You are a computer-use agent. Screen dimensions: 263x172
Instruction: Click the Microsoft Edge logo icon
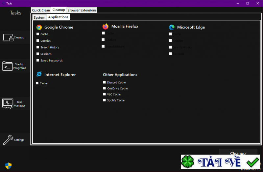click(172, 27)
